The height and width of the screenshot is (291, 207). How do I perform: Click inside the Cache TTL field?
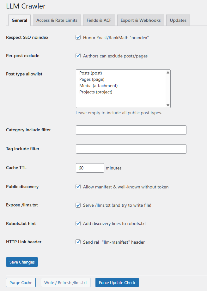(x=90, y=168)
